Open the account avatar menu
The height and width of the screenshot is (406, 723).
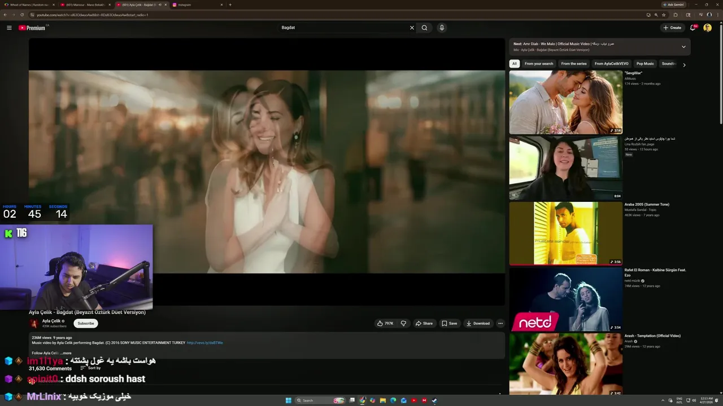(707, 28)
